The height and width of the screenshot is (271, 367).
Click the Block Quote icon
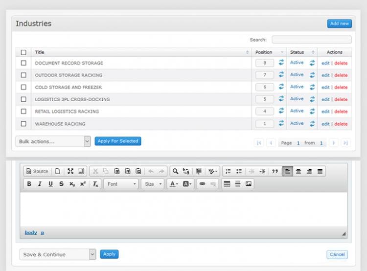click(275, 171)
